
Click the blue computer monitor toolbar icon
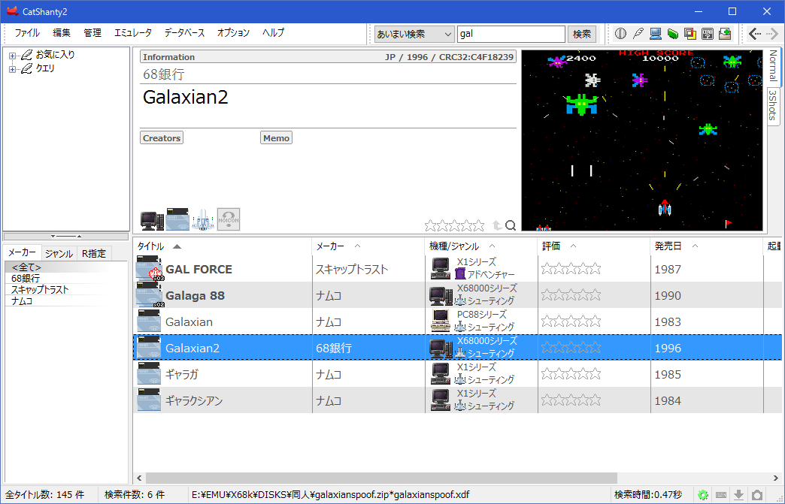[x=656, y=34]
